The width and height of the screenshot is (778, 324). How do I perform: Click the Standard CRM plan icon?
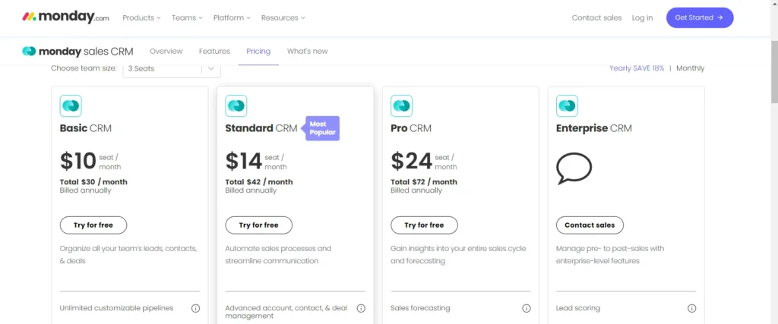[x=236, y=105]
